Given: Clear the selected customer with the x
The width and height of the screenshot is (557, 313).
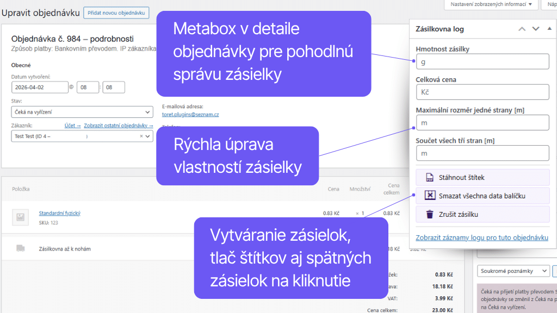Looking at the screenshot, I should [x=141, y=136].
